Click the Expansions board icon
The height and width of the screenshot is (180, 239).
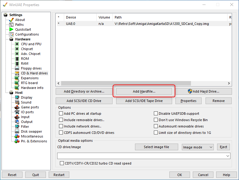tap(17, 78)
